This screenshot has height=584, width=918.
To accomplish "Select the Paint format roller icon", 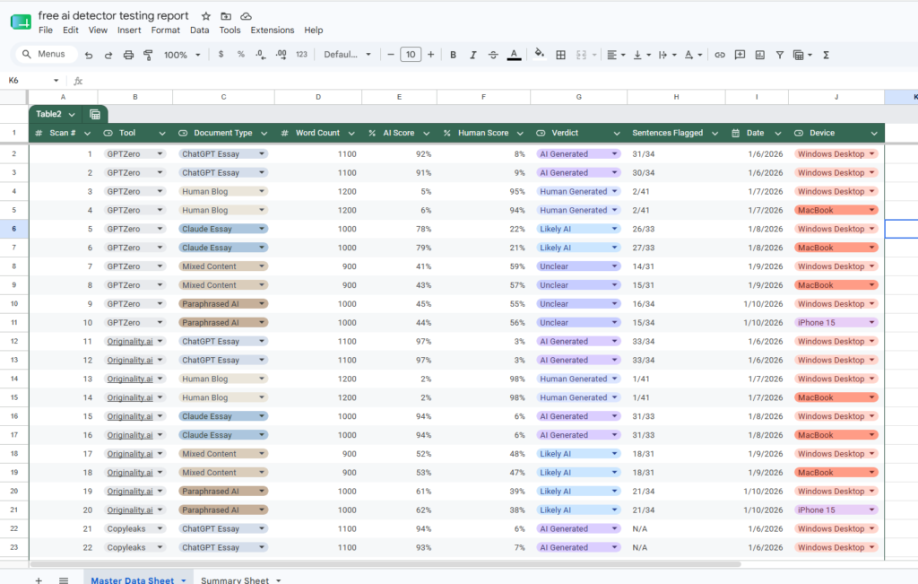I will [x=148, y=55].
